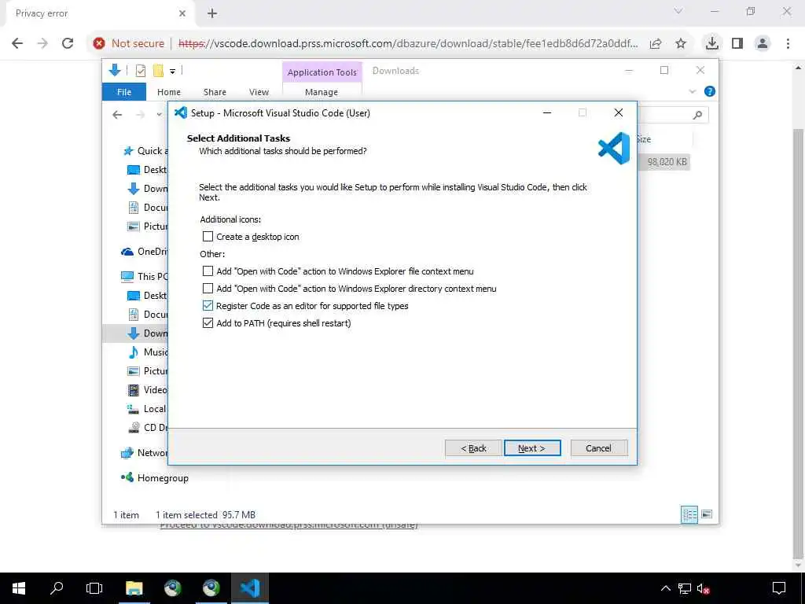Select Network in navigation pane

tap(145, 452)
